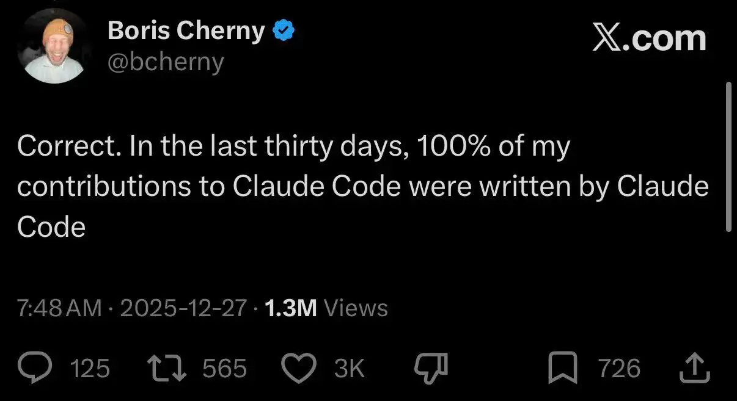This screenshot has width=737, height=401.
Task: Click the 7:48 AM timestamp
Action: (x=59, y=308)
